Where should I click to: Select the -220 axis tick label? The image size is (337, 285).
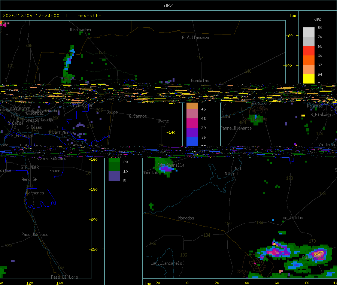[93, 249]
